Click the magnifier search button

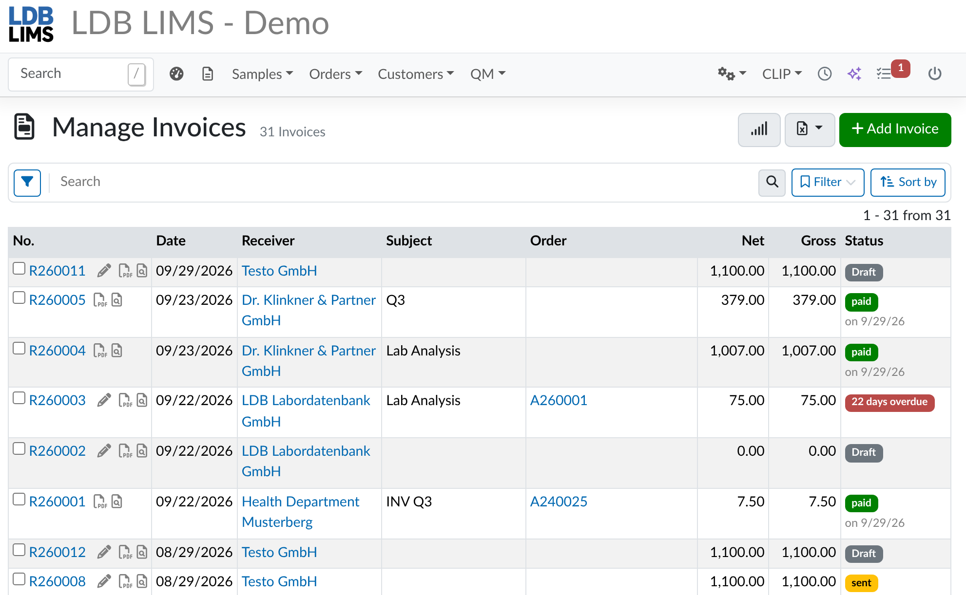click(x=772, y=183)
